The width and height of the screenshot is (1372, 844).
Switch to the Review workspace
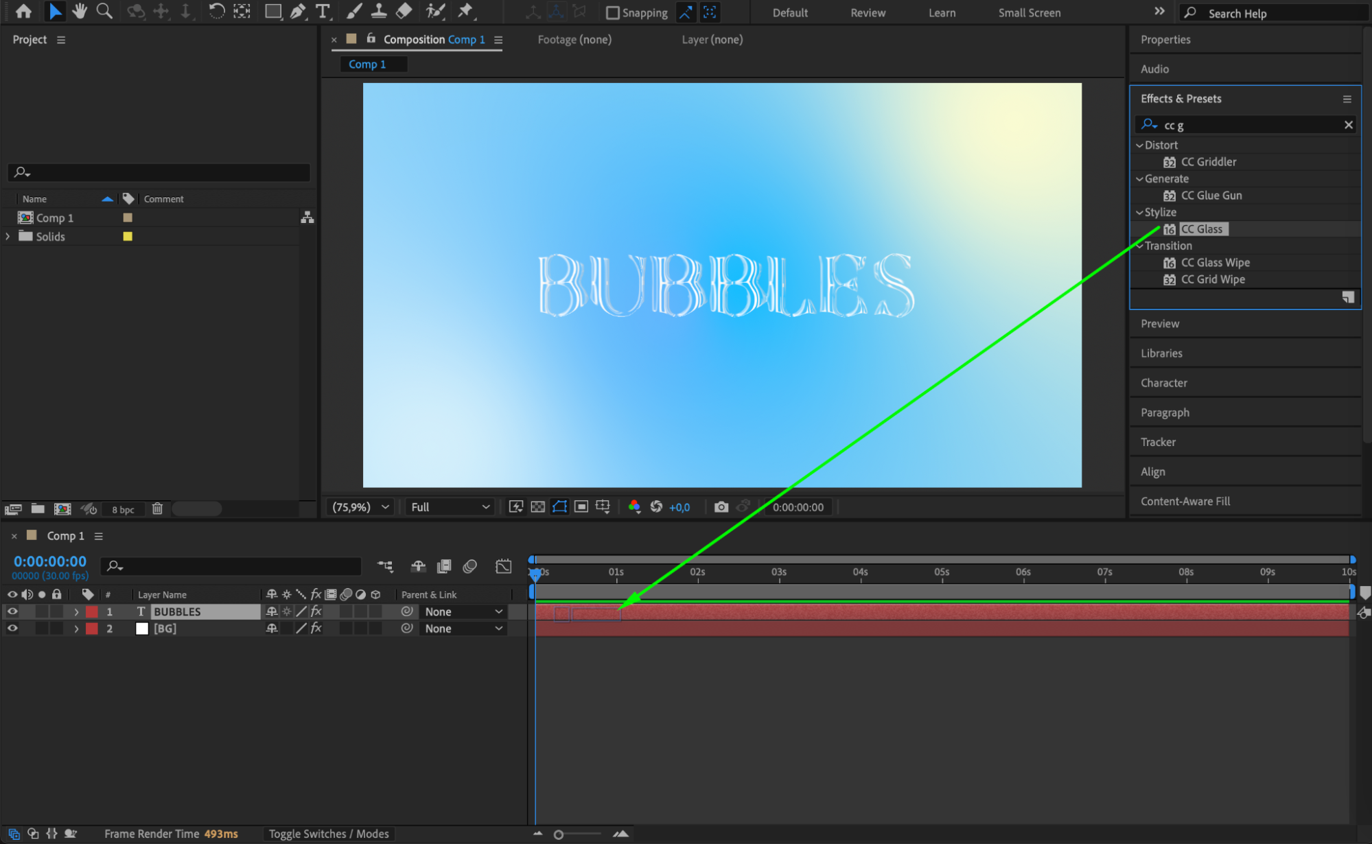click(x=868, y=13)
